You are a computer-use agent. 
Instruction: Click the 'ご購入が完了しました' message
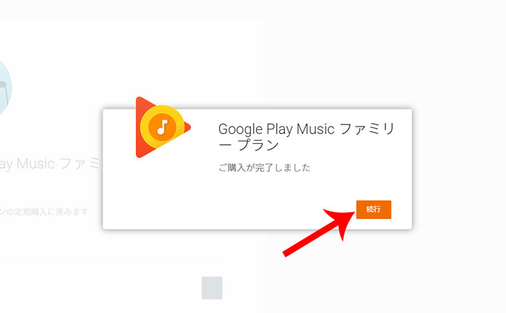[264, 168]
